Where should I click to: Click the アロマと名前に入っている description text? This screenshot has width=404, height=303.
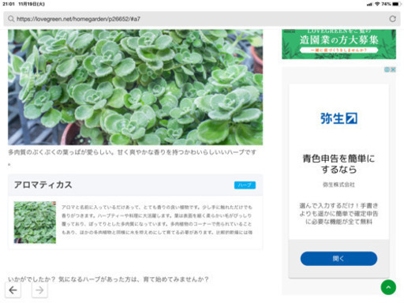[x=157, y=219]
